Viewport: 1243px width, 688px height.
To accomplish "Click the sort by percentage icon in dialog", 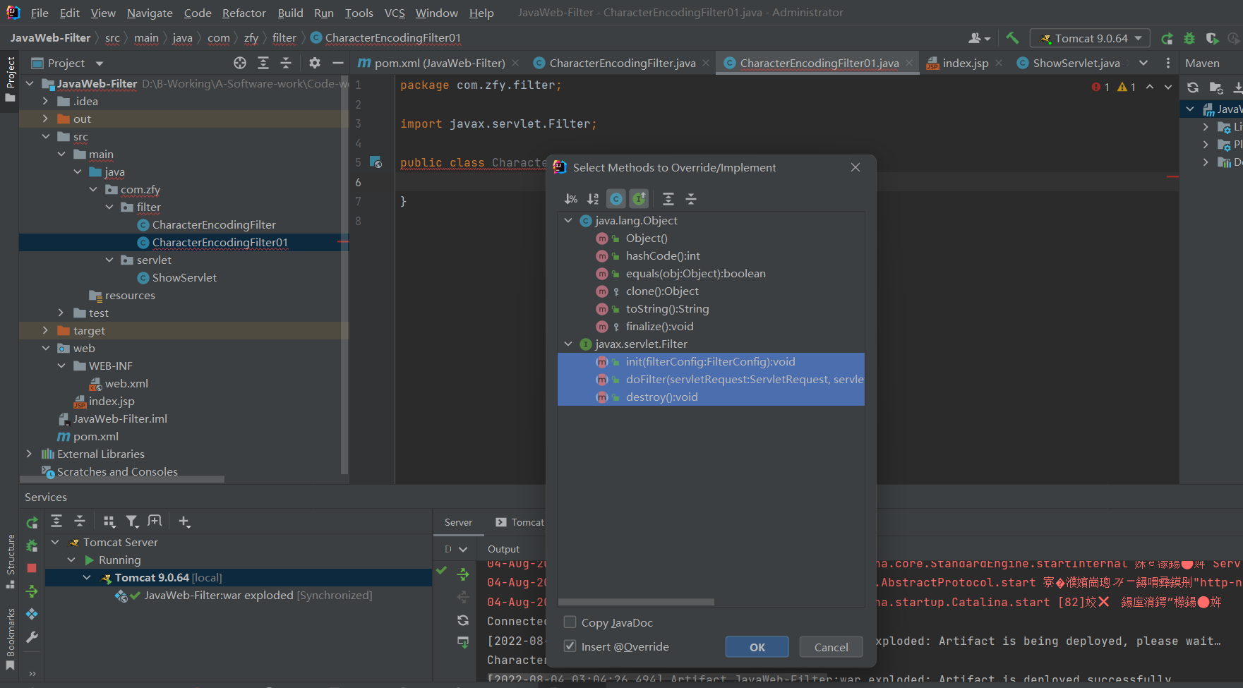I will [571, 199].
